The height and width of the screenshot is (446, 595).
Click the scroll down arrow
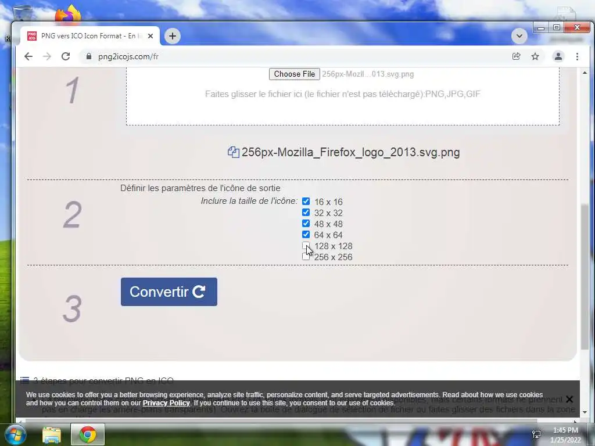point(585,412)
